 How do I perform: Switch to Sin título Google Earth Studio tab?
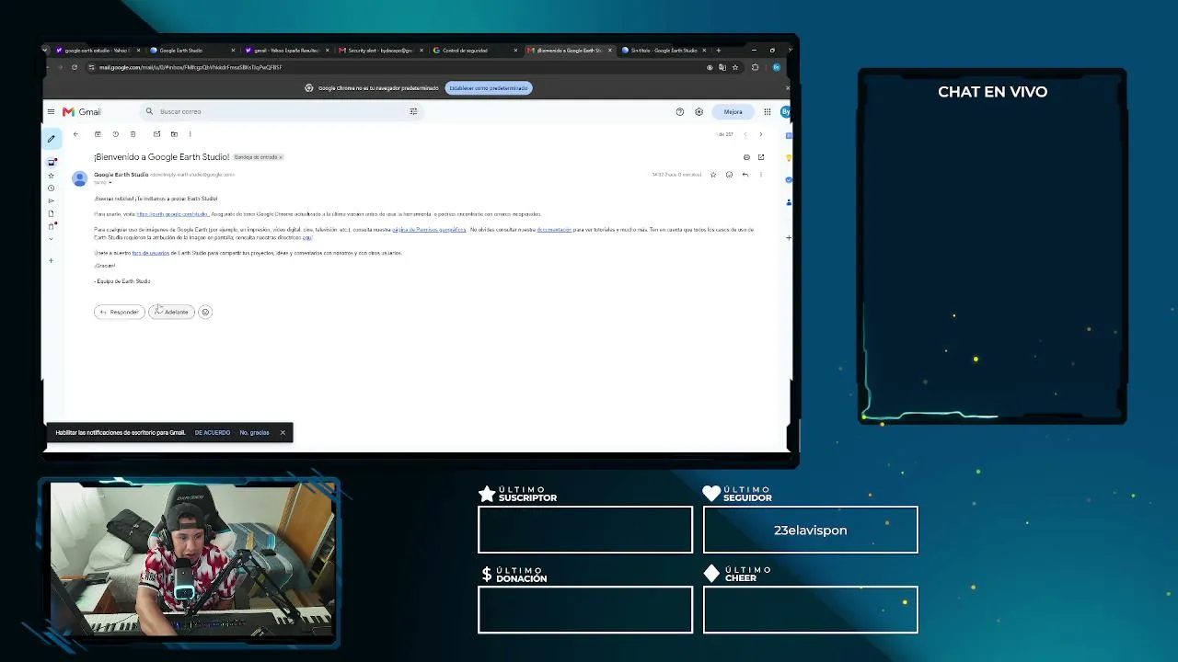pos(664,51)
